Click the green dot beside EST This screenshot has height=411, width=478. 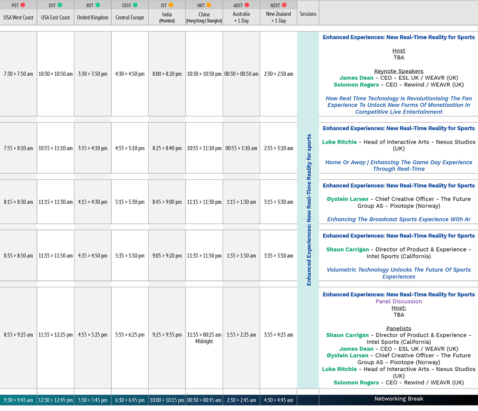pos(60,5)
